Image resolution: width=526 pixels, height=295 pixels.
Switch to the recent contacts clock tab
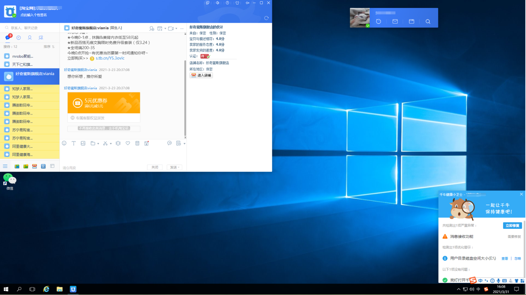pos(19,38)
